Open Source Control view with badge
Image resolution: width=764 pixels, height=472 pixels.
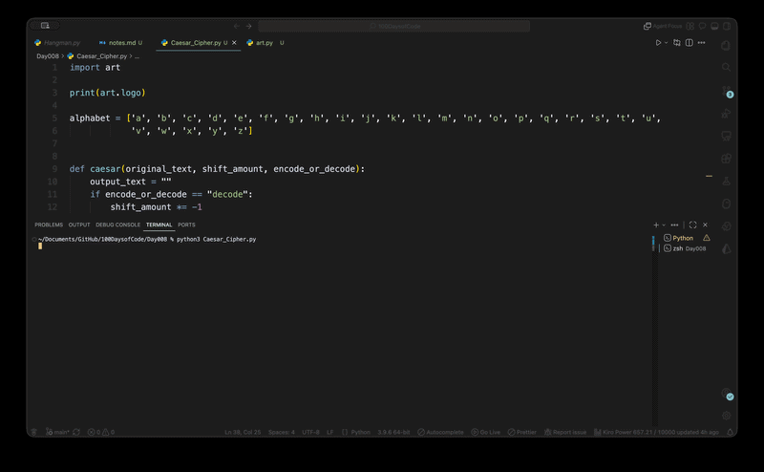pyautogui.click(x=726, y=91)
